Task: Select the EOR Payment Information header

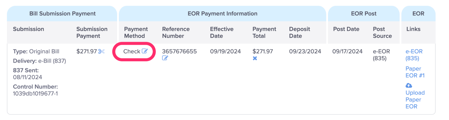Action: (223, 13)
